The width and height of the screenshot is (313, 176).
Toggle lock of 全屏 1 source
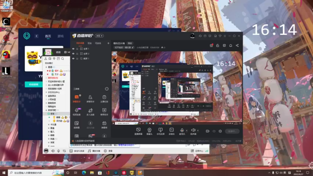tap(77, 48)
